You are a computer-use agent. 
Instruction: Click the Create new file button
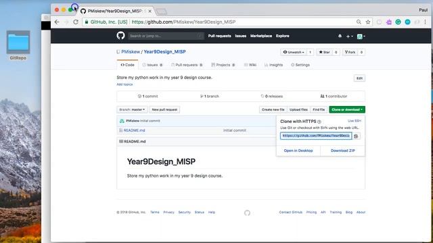(273, 109)
